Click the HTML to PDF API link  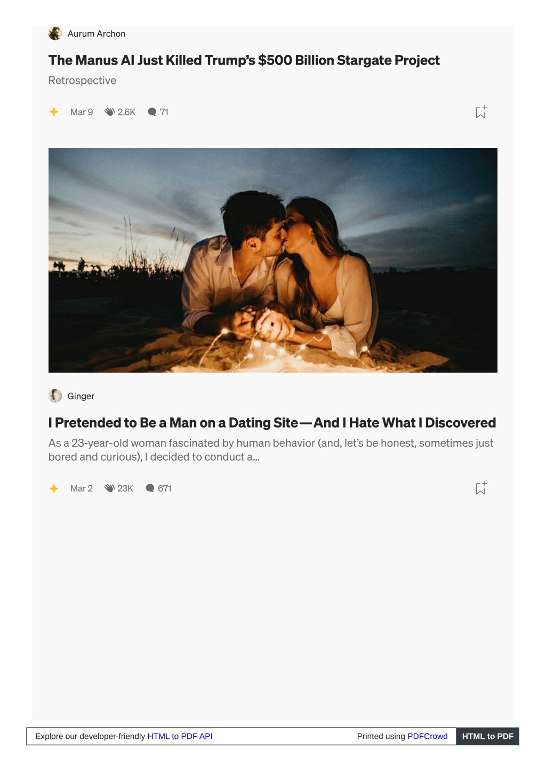[180, 736]
